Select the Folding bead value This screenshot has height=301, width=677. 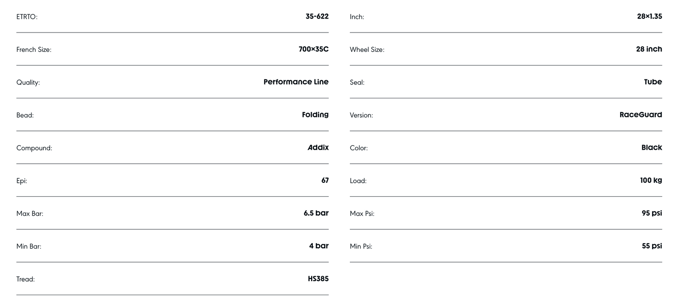click(315, 115)
